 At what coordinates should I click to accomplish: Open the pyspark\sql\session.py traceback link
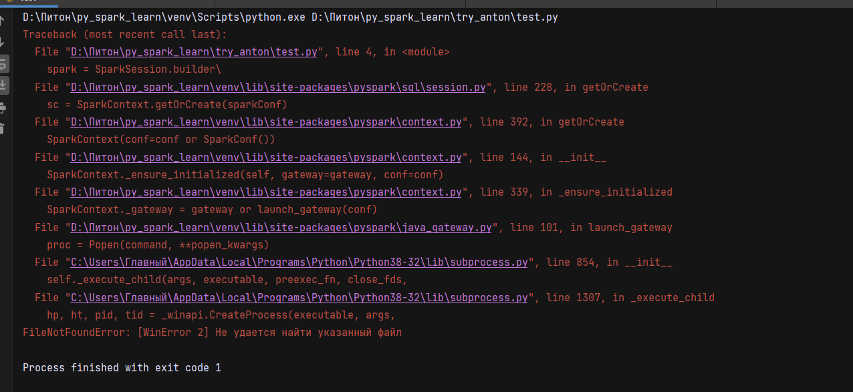tap(278, 87)
